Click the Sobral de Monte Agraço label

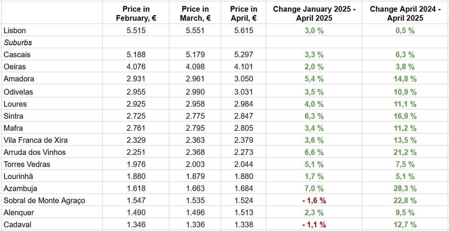44,201
